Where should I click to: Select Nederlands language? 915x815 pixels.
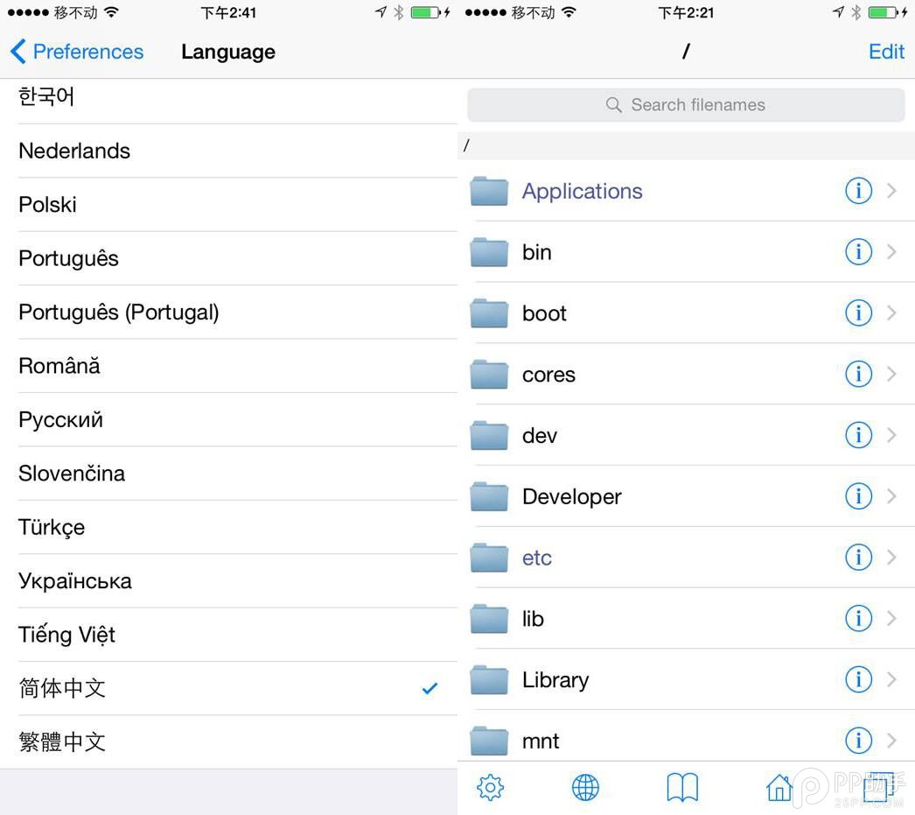pos(229,151)
